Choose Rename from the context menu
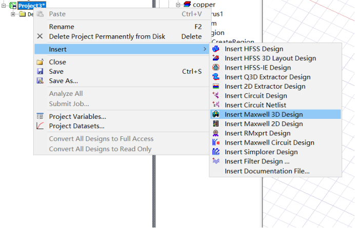This screenshot has width=355, height=228. (x=122, y=27)
